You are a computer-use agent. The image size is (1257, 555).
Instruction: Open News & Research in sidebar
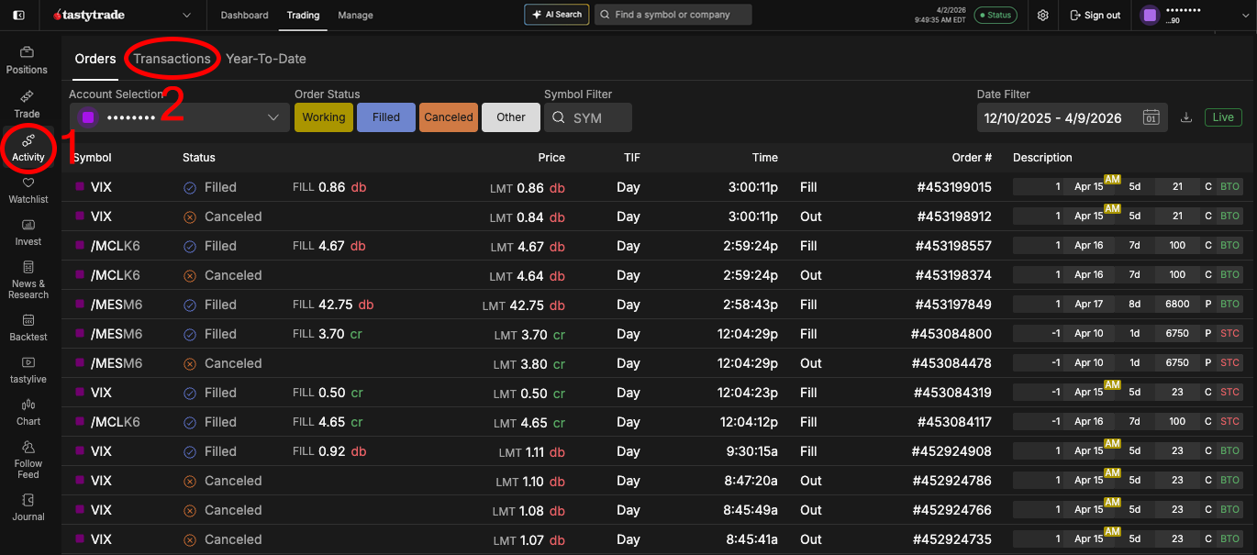tap(28, 280)
